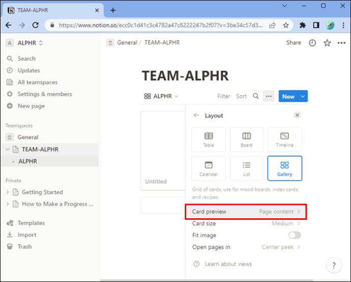Click the Share button
The image size is (351, 282).
coord(294,43)
